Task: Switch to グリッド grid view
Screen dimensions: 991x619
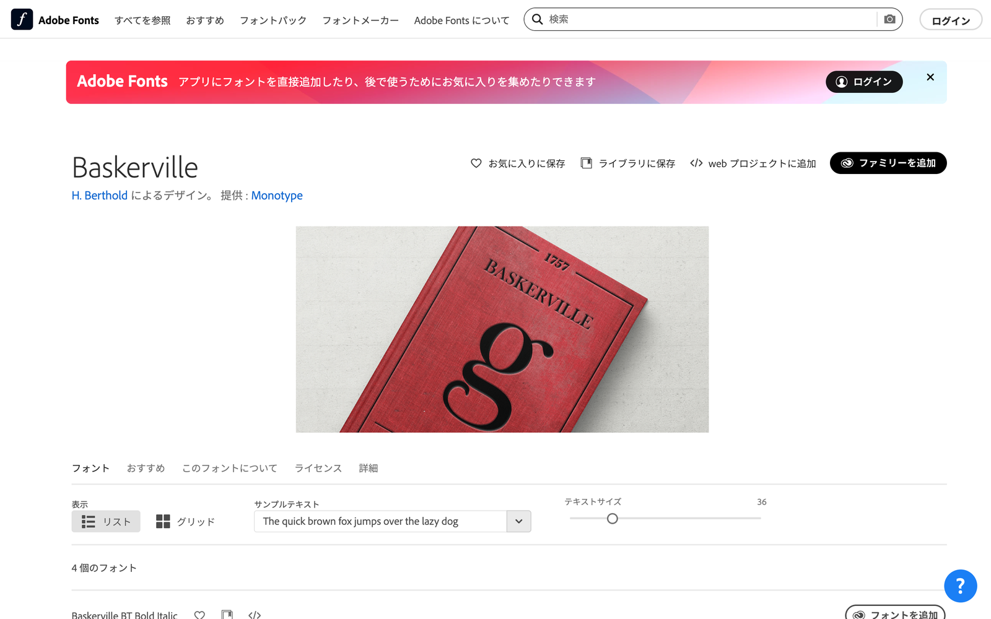Action: 185,522
